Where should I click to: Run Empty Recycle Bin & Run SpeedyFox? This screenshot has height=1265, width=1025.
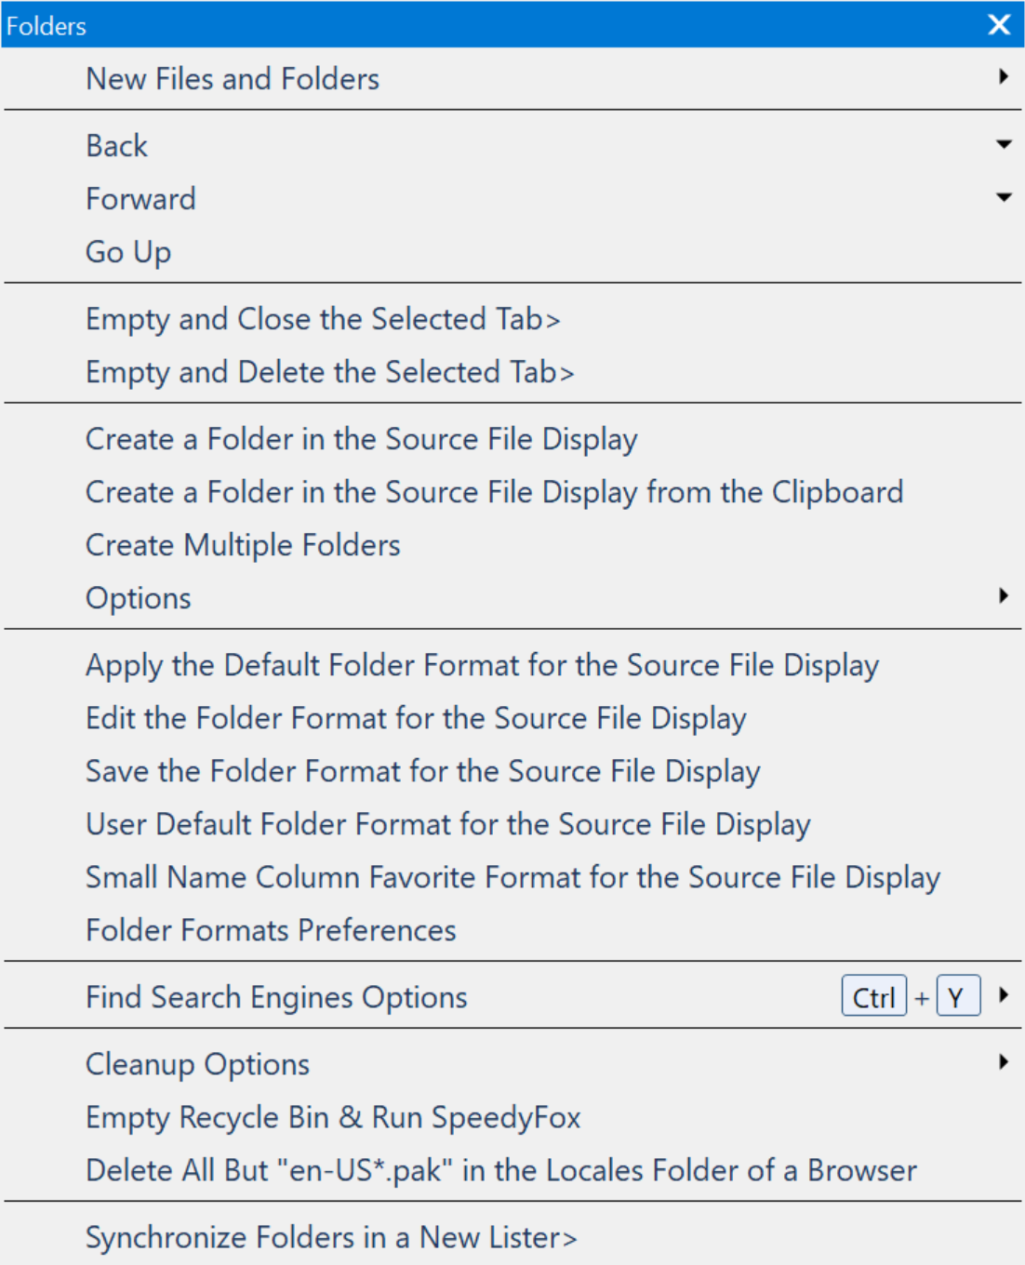333,1117
